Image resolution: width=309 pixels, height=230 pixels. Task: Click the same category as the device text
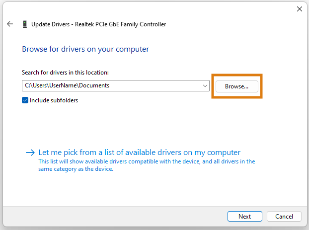(76, 169)
